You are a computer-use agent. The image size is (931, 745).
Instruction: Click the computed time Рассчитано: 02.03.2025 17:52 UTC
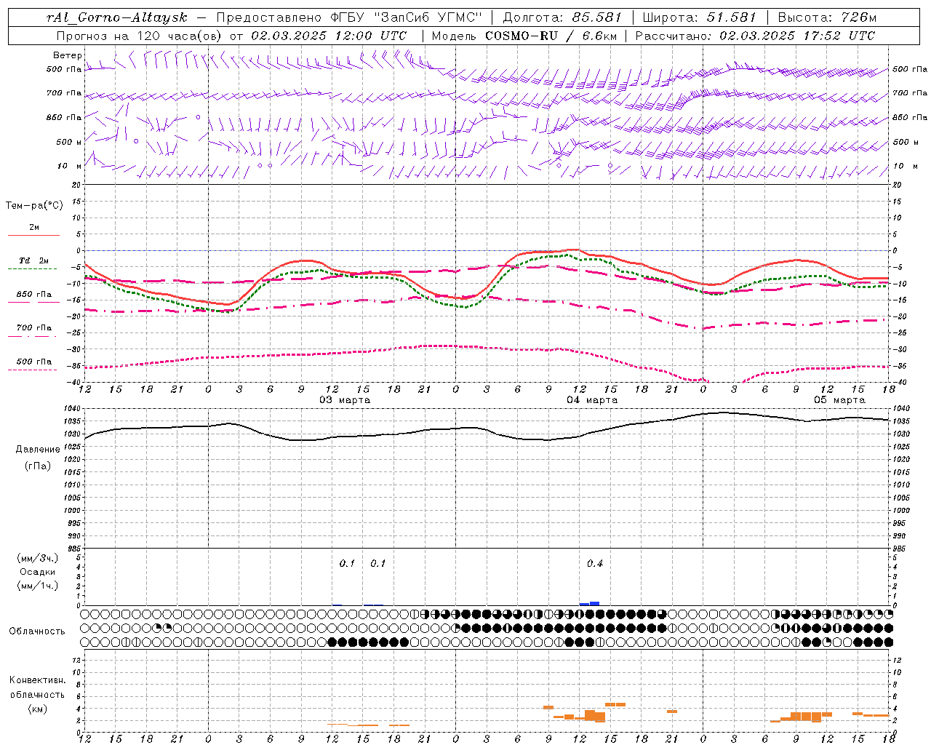755,36
